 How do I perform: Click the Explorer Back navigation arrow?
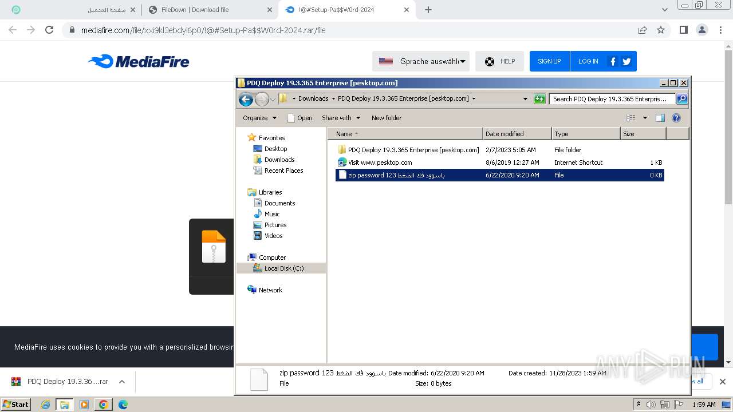246,99
